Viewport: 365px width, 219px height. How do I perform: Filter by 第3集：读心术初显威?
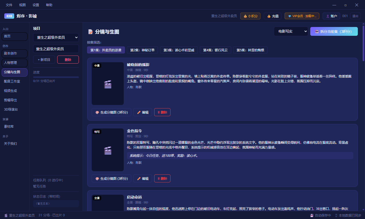[x=179, y=50]
